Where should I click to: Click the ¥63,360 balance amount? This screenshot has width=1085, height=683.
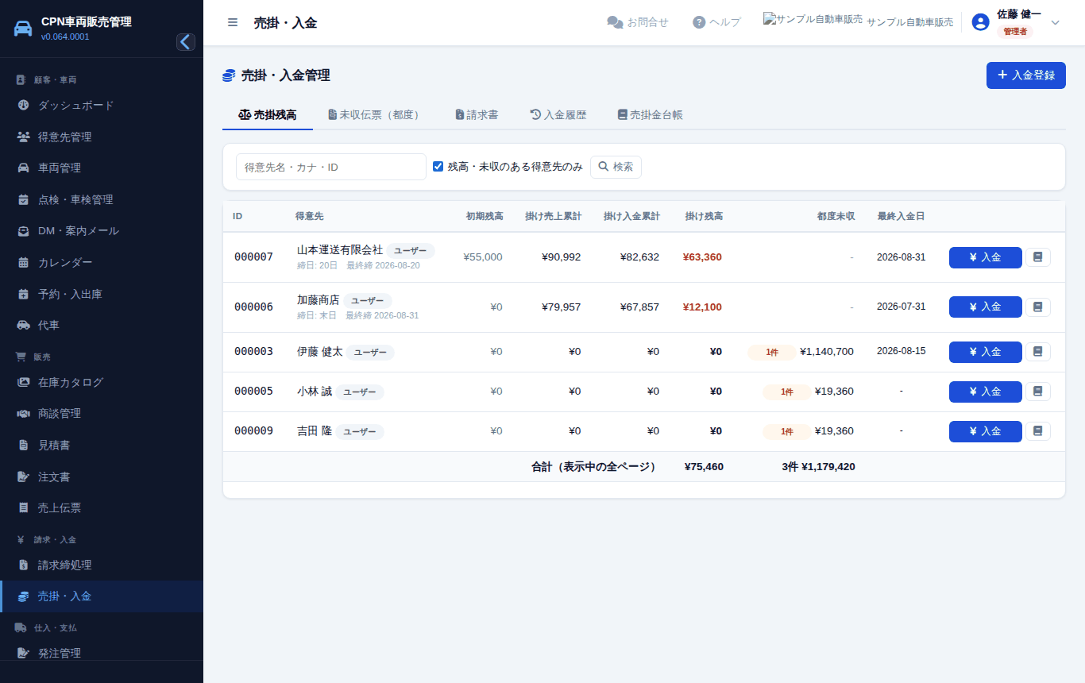702,257
